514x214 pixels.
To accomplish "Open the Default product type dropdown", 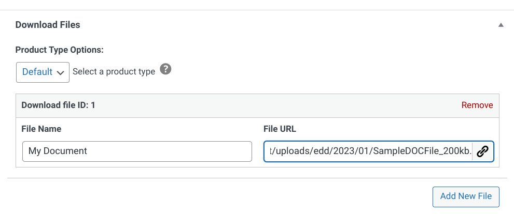I will coord(43,72).
